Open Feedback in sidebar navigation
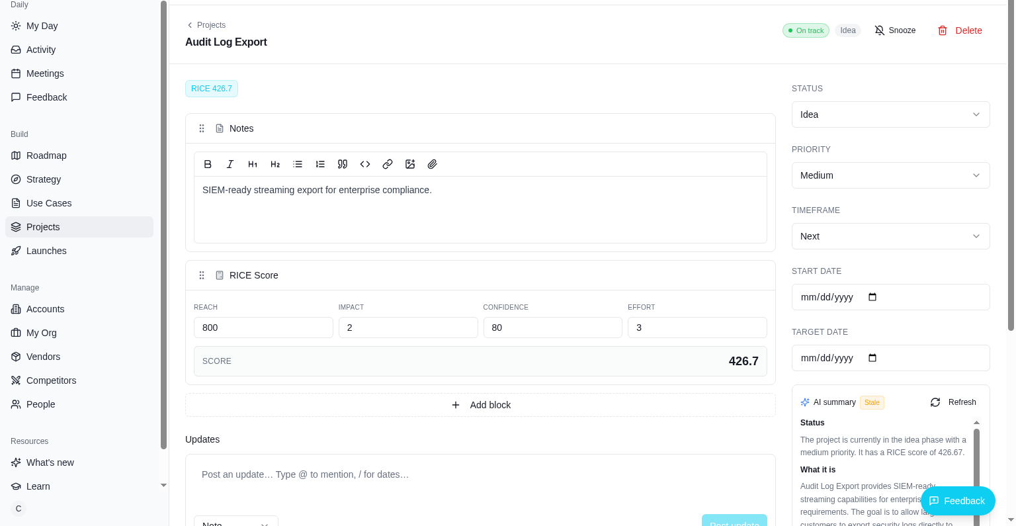This screenshot has height=526, width=1016. click(x=79, y=97)
